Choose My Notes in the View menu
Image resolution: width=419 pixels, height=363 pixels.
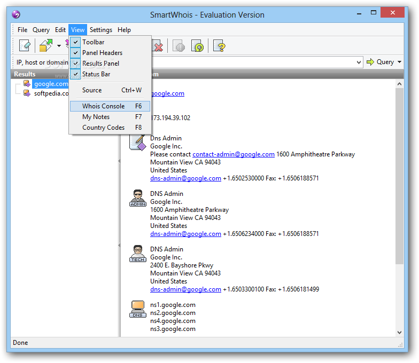coord(110,116)
